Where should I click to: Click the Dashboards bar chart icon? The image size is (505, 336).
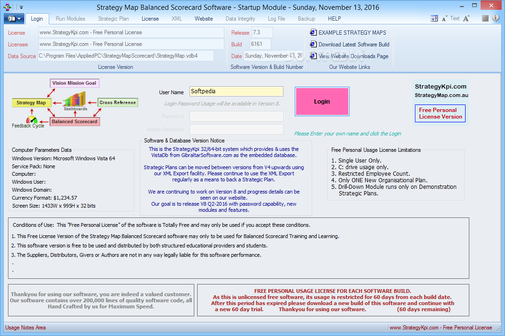coord(75,100)
